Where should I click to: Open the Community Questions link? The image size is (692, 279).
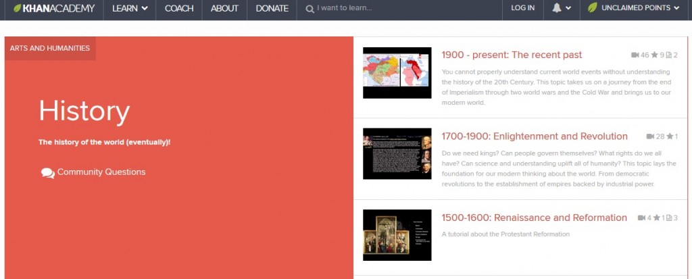pos(101,172)
